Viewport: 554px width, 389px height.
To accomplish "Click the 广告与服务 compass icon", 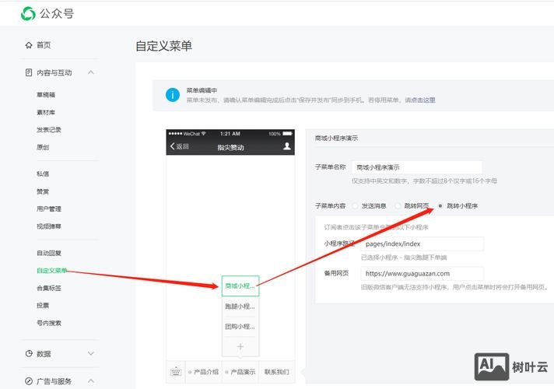I will point(29,381).
